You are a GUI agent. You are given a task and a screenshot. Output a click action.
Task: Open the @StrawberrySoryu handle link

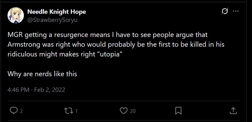coord(52,20)
